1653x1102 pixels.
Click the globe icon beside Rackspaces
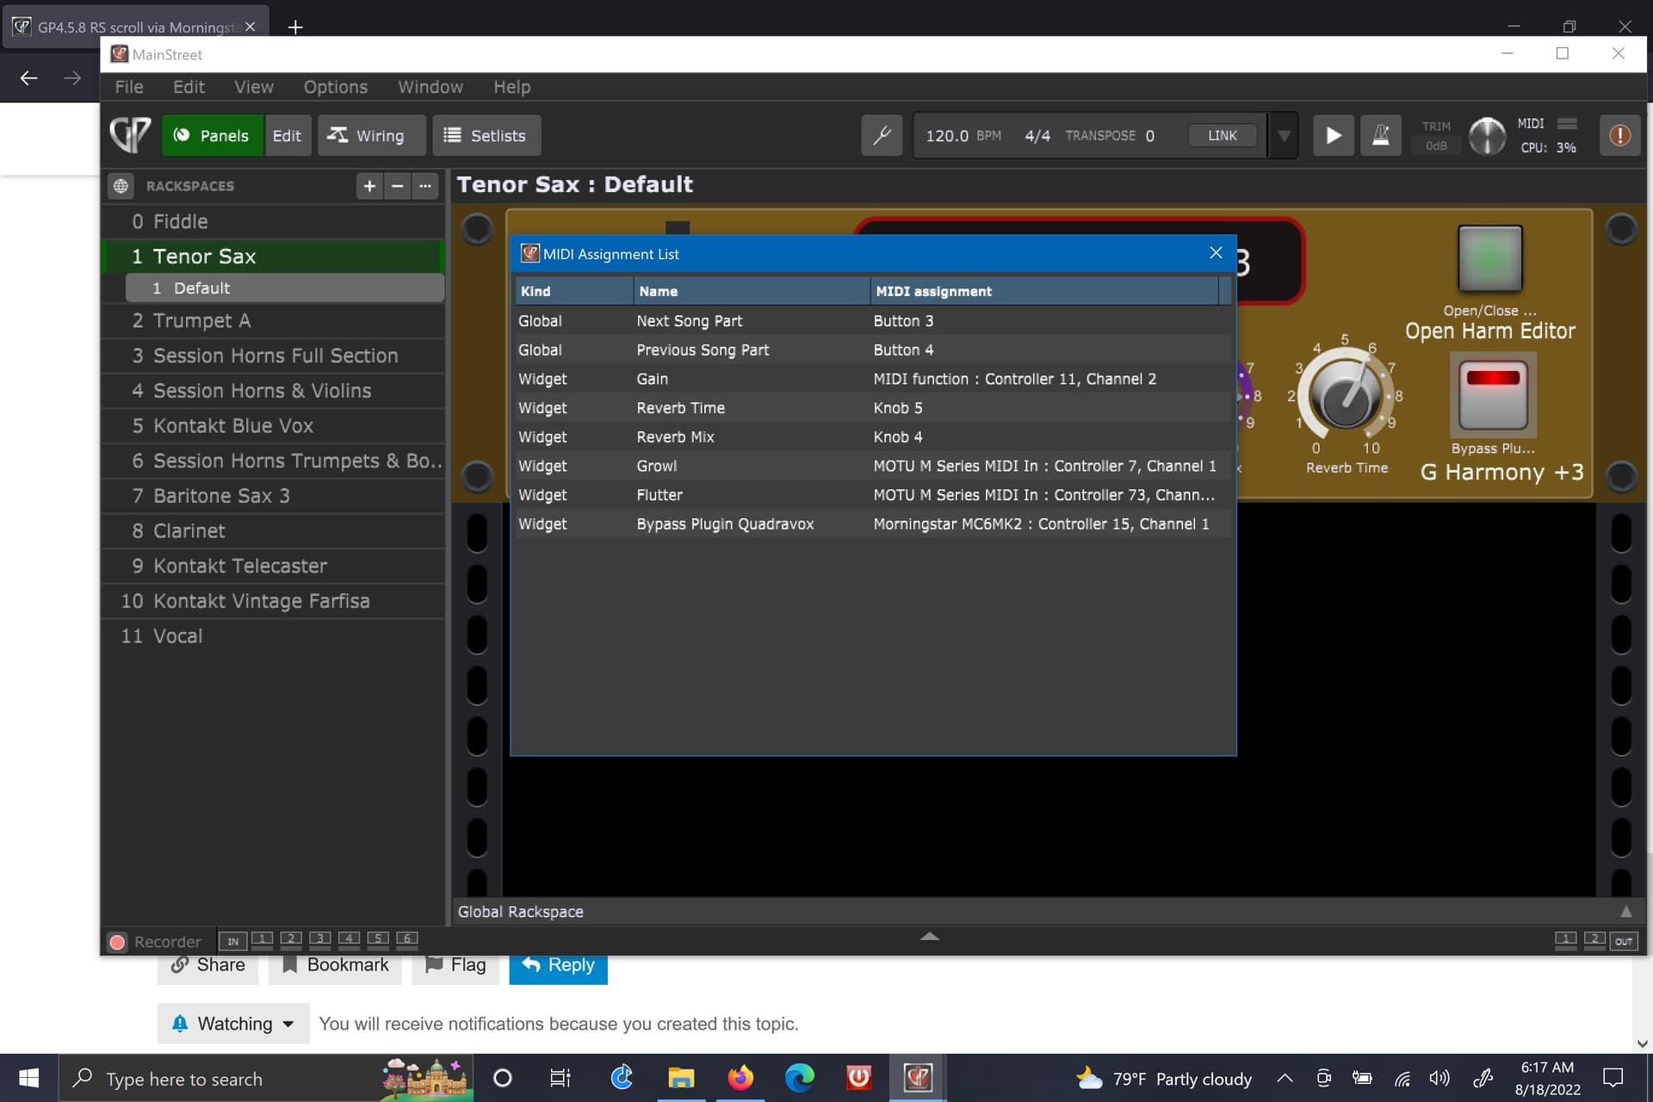(x=121, y=186)
